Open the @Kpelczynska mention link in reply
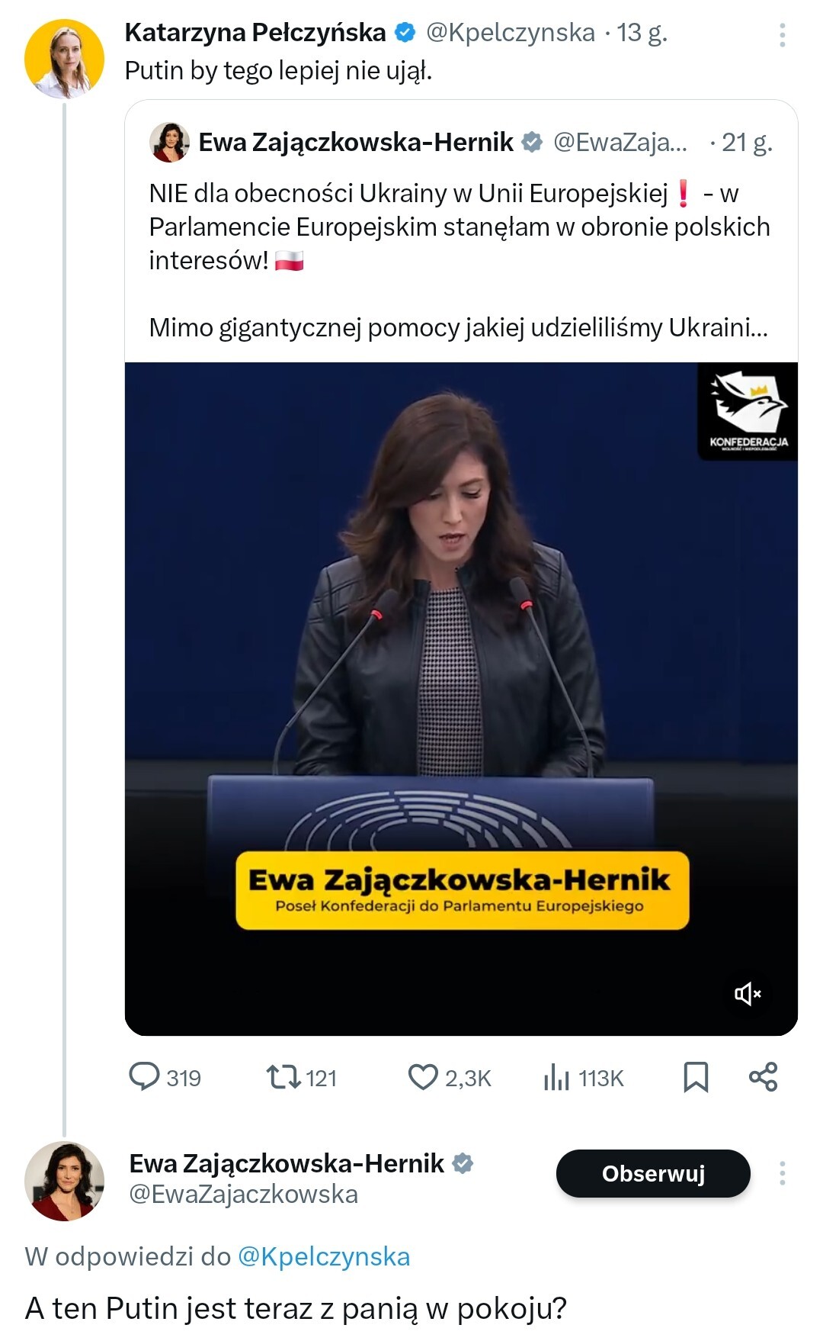 [324, 1256]
